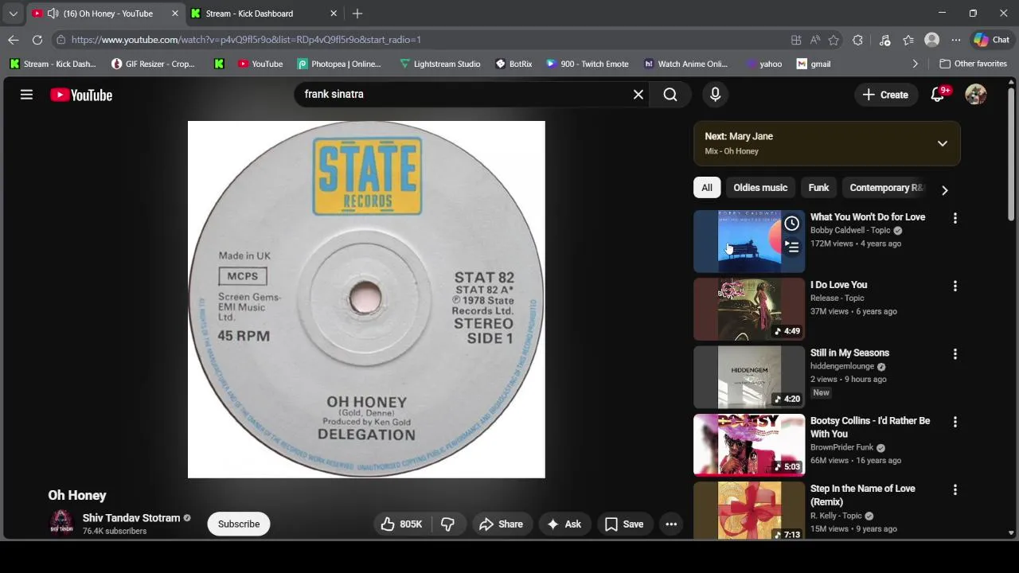Save the video to a playlist
1019x573 pixels.
point(624,524)
